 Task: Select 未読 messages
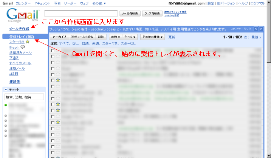[x=96, y=43]
